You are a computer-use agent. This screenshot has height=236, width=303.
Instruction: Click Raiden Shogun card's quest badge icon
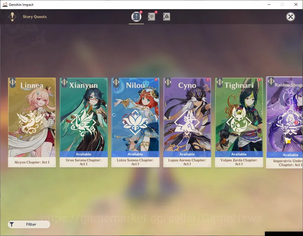pyautogui.click(x=271, y=82)
